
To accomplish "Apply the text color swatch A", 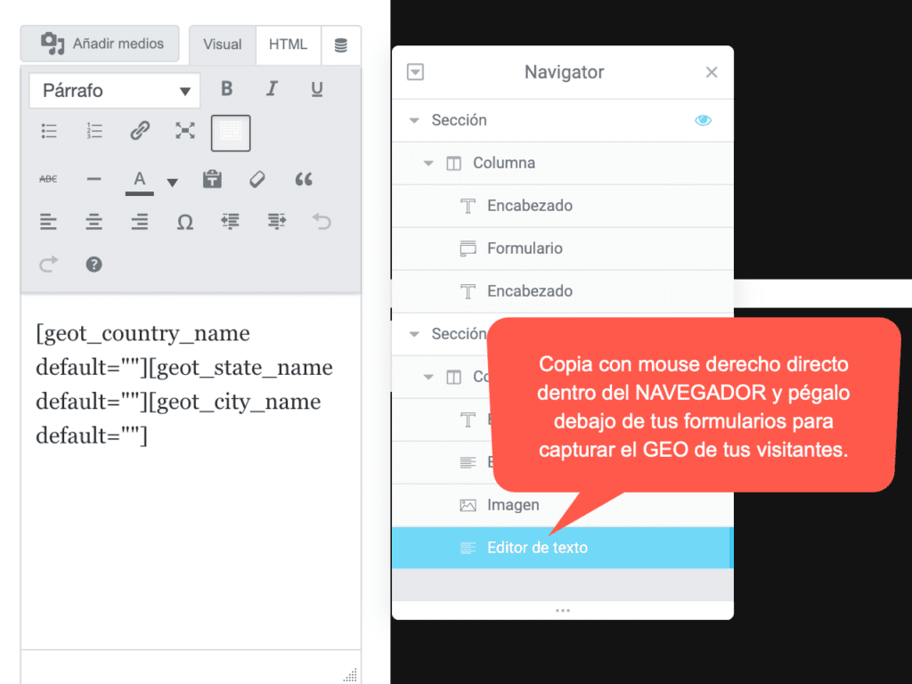I will (x=140, y=180).
